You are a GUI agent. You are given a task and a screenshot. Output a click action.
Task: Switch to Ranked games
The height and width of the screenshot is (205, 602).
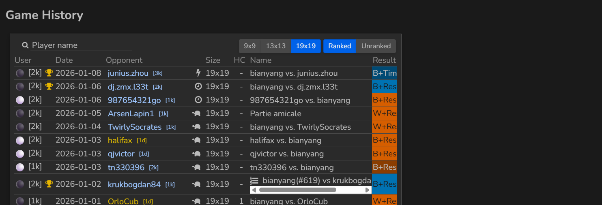click(340, 46)
